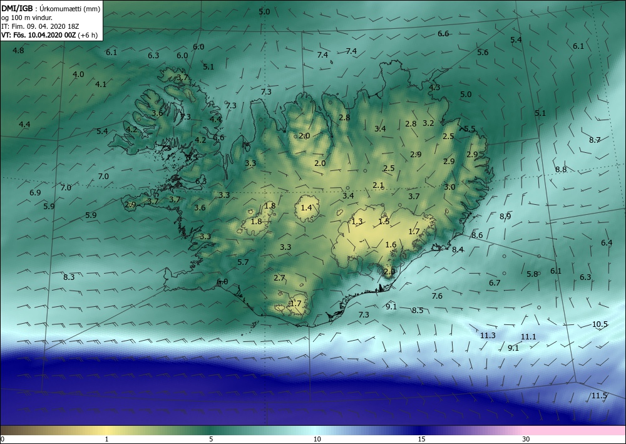Click the '10.5' value on the map
626x444 pixels.
(600, 324)
